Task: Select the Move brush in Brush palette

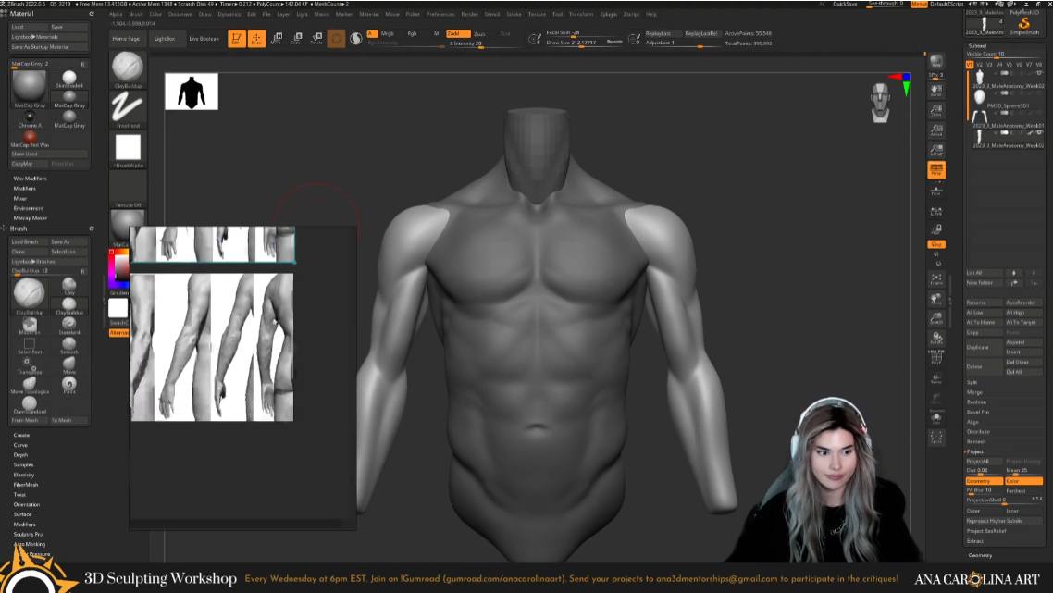Action: [x=69, y=365]
